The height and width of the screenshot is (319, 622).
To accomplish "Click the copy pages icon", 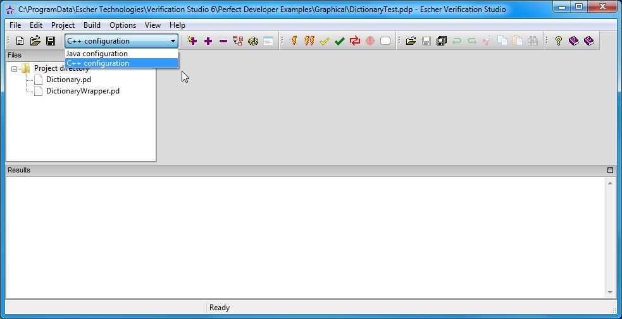I will coord(502,41).
